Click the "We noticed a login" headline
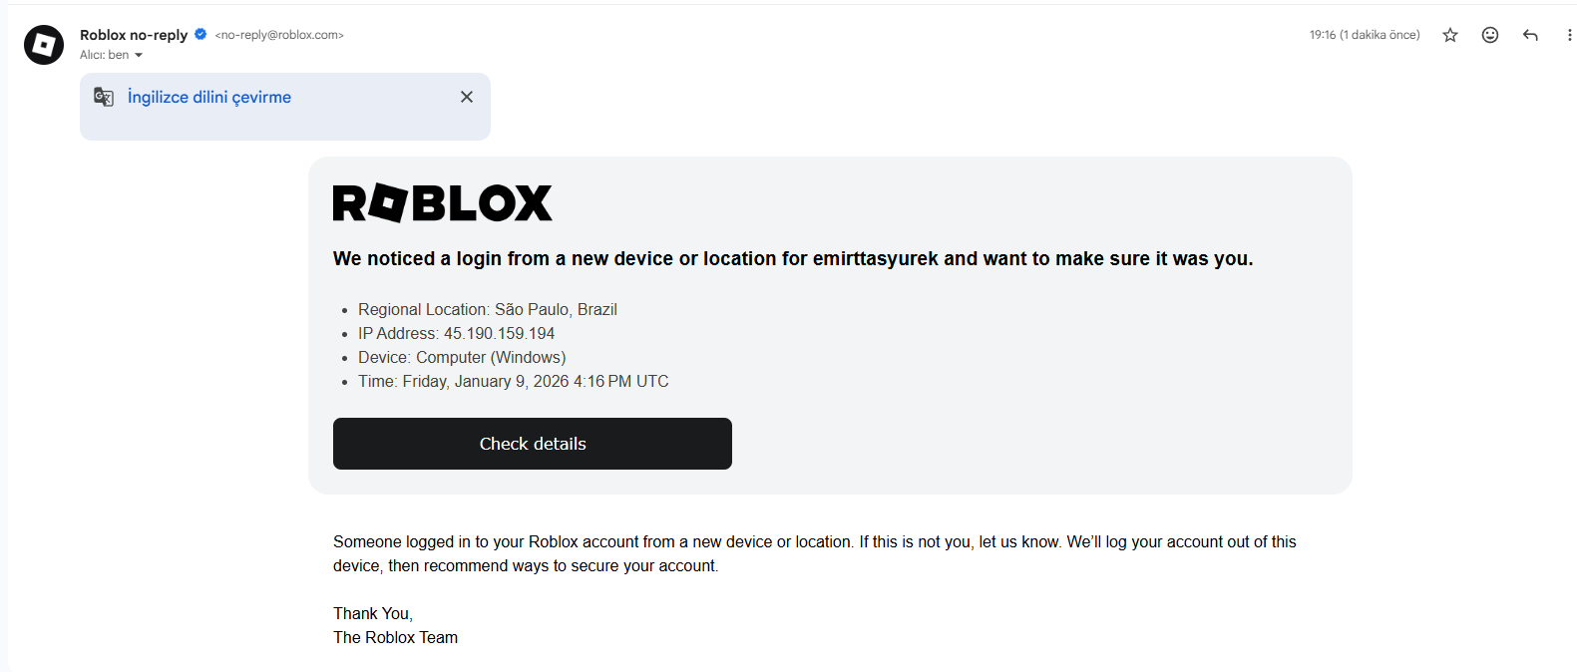 [792, 258]
